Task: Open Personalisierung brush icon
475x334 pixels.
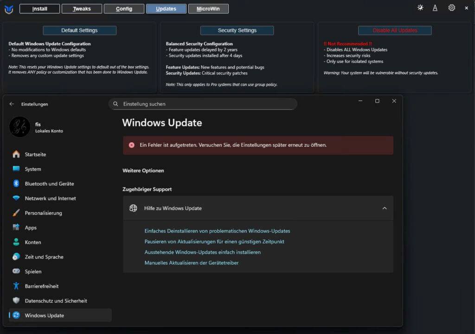Action: click(16, 213)
